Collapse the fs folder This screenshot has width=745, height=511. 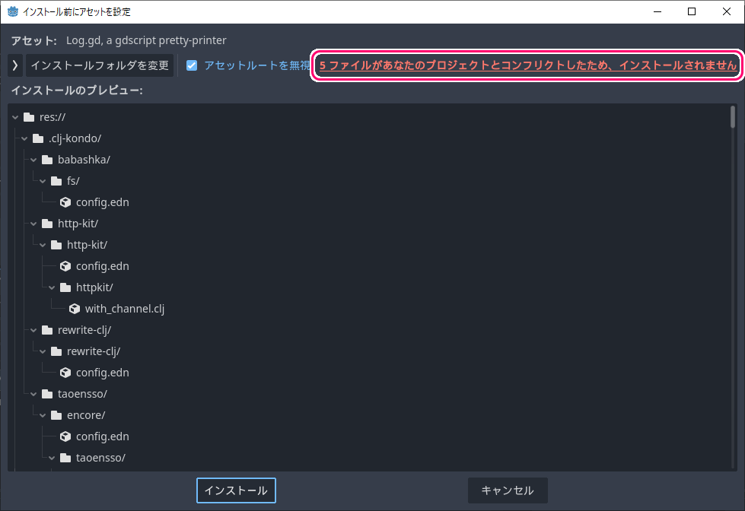[x=43, y=181]
